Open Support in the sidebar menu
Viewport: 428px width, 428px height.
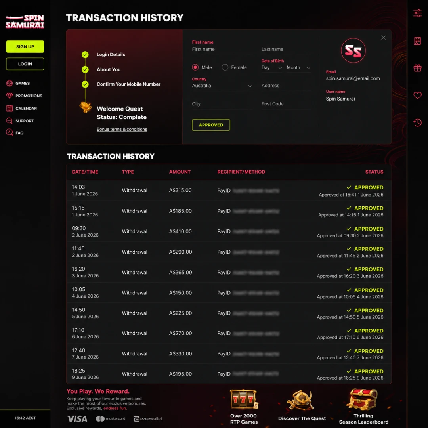[24, 121]
